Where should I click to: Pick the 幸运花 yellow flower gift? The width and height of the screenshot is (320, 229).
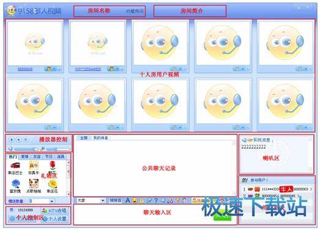pyautogui.click(x=52, y=186)
